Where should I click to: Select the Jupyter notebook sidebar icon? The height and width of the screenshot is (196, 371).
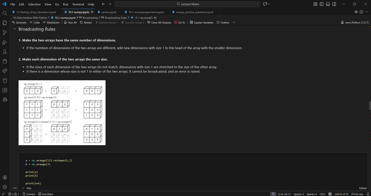click(x=4, y=61)
